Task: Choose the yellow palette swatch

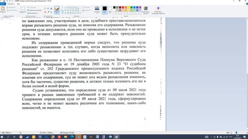Action: tap(129, 7)
